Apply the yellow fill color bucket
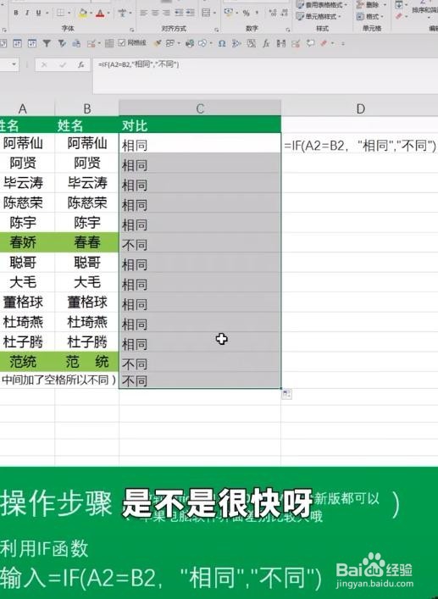This screenshot has height=599, width=438. (82, 14)
